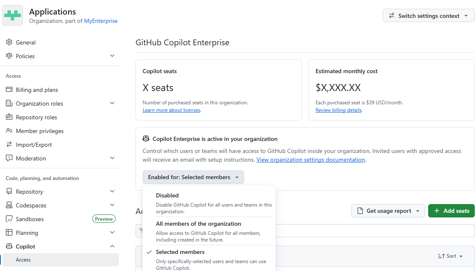This screenshot has width=476, height=271.
Task: Click the Preview badge next to Sandboxes
Action: click(104, 219)
